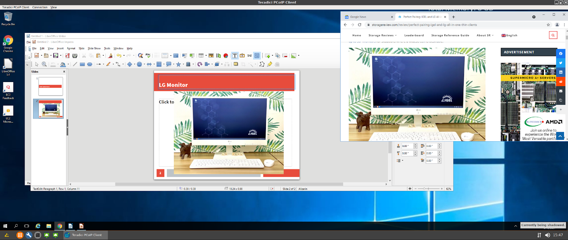The image size is (568, 240).
Task: Toggle Extrusion on the drawing toolbar
Action: click(x=277, y=64)
